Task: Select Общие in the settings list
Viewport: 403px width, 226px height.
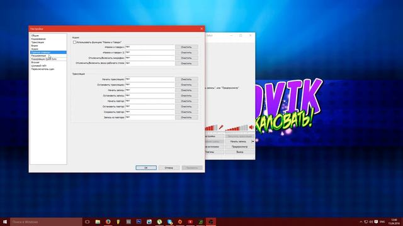Action: pyautogui.click(x=48, y=36)
